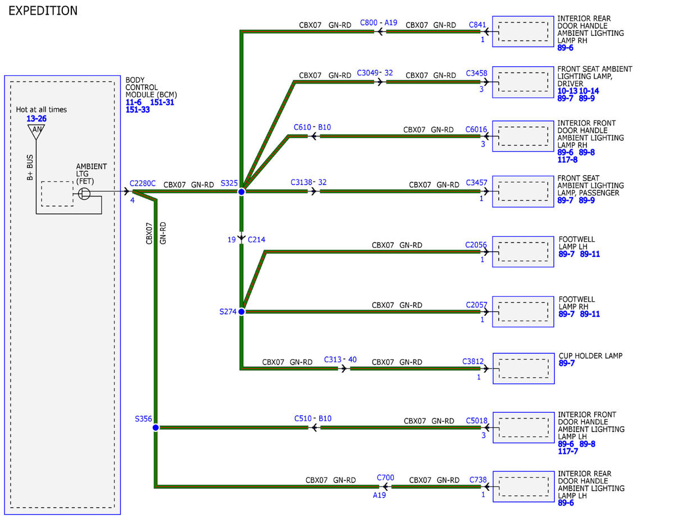The image size is (674, 520).
Task: Select connector label C3812
Action: coord(473,362)
